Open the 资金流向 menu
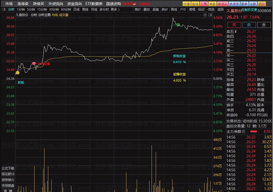Screen dimensions: 273x192 (x=75, y=4)
